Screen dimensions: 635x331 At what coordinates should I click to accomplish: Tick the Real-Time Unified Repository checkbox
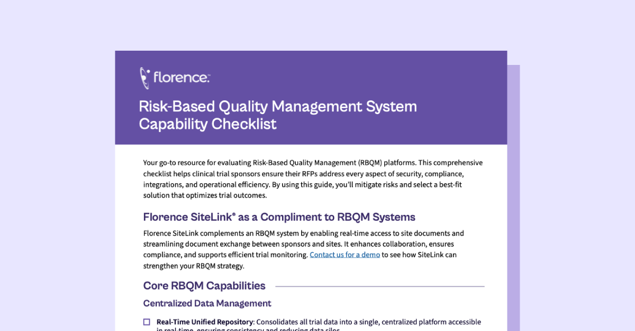[x=147, y=322]
